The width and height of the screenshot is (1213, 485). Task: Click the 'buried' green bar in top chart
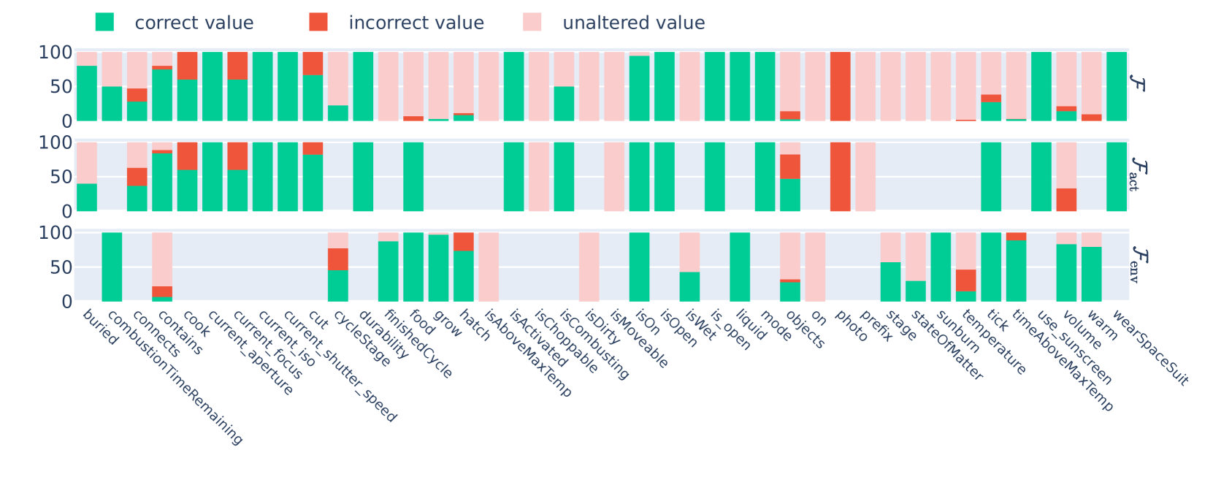pos(87,93)
